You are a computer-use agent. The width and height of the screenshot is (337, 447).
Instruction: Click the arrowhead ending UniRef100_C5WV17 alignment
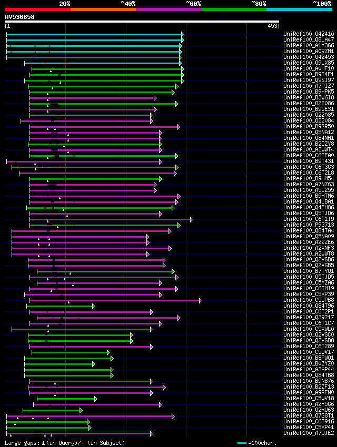click(x=108, y=353)
